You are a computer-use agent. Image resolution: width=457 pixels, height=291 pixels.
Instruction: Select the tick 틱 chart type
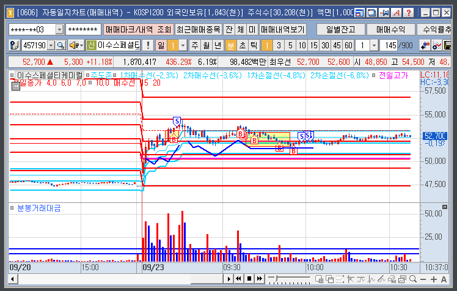[x=254, y=45]
